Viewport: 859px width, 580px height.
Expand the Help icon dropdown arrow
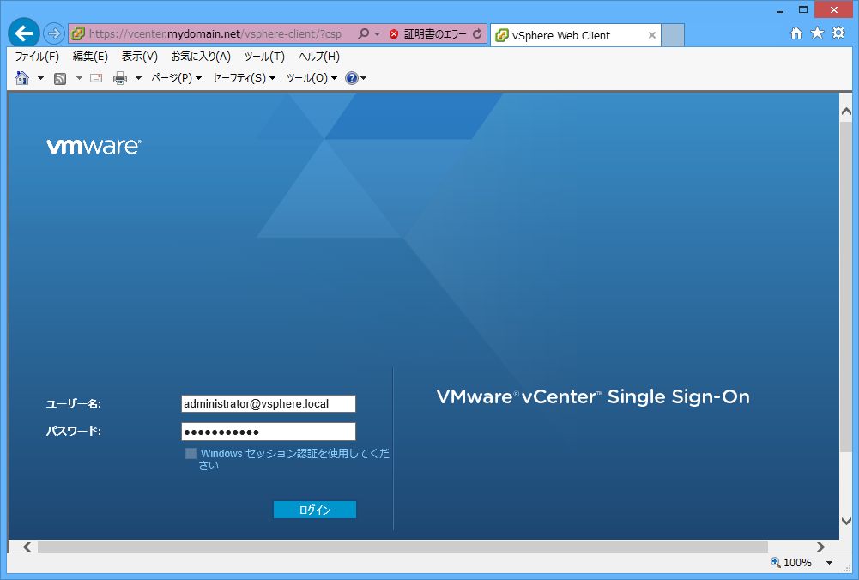tap(363, 78)
